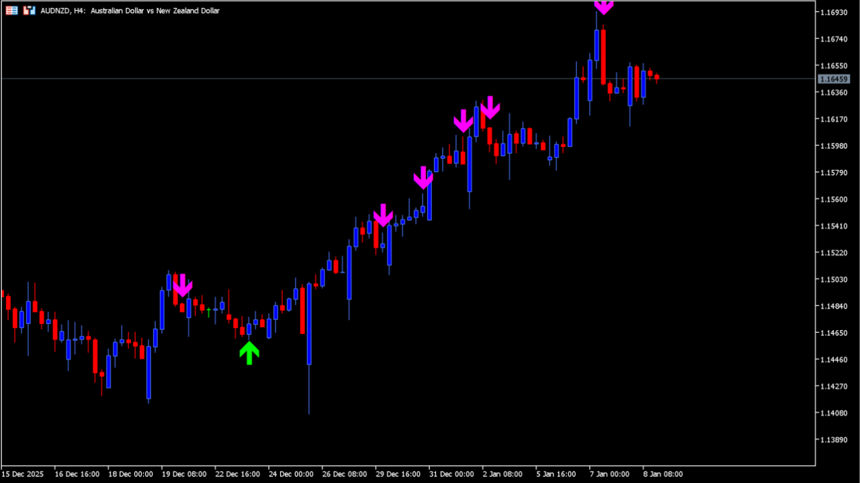Click the highlighted price box 1.16459
The height and width of the screenshot is (483, 860).
pos(834,79)
